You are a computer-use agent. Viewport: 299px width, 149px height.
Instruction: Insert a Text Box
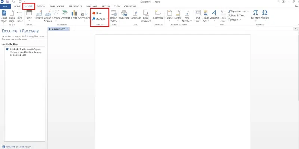[198, 16]
